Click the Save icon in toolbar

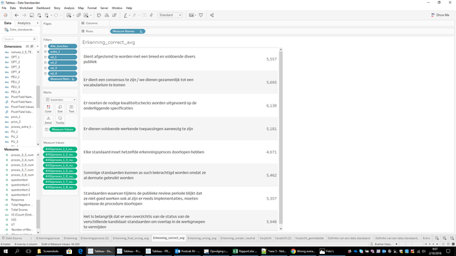[31, 15]
